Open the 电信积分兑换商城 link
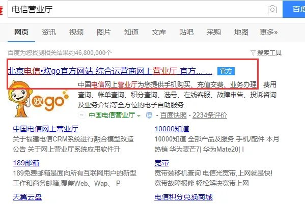 coord(183,197)
